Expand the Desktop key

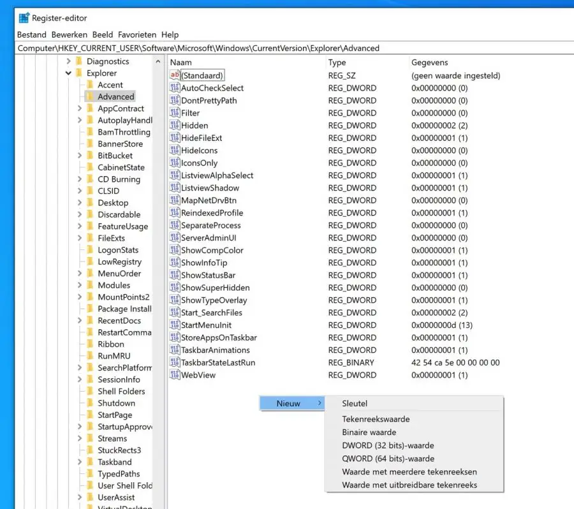click(80, 202)
